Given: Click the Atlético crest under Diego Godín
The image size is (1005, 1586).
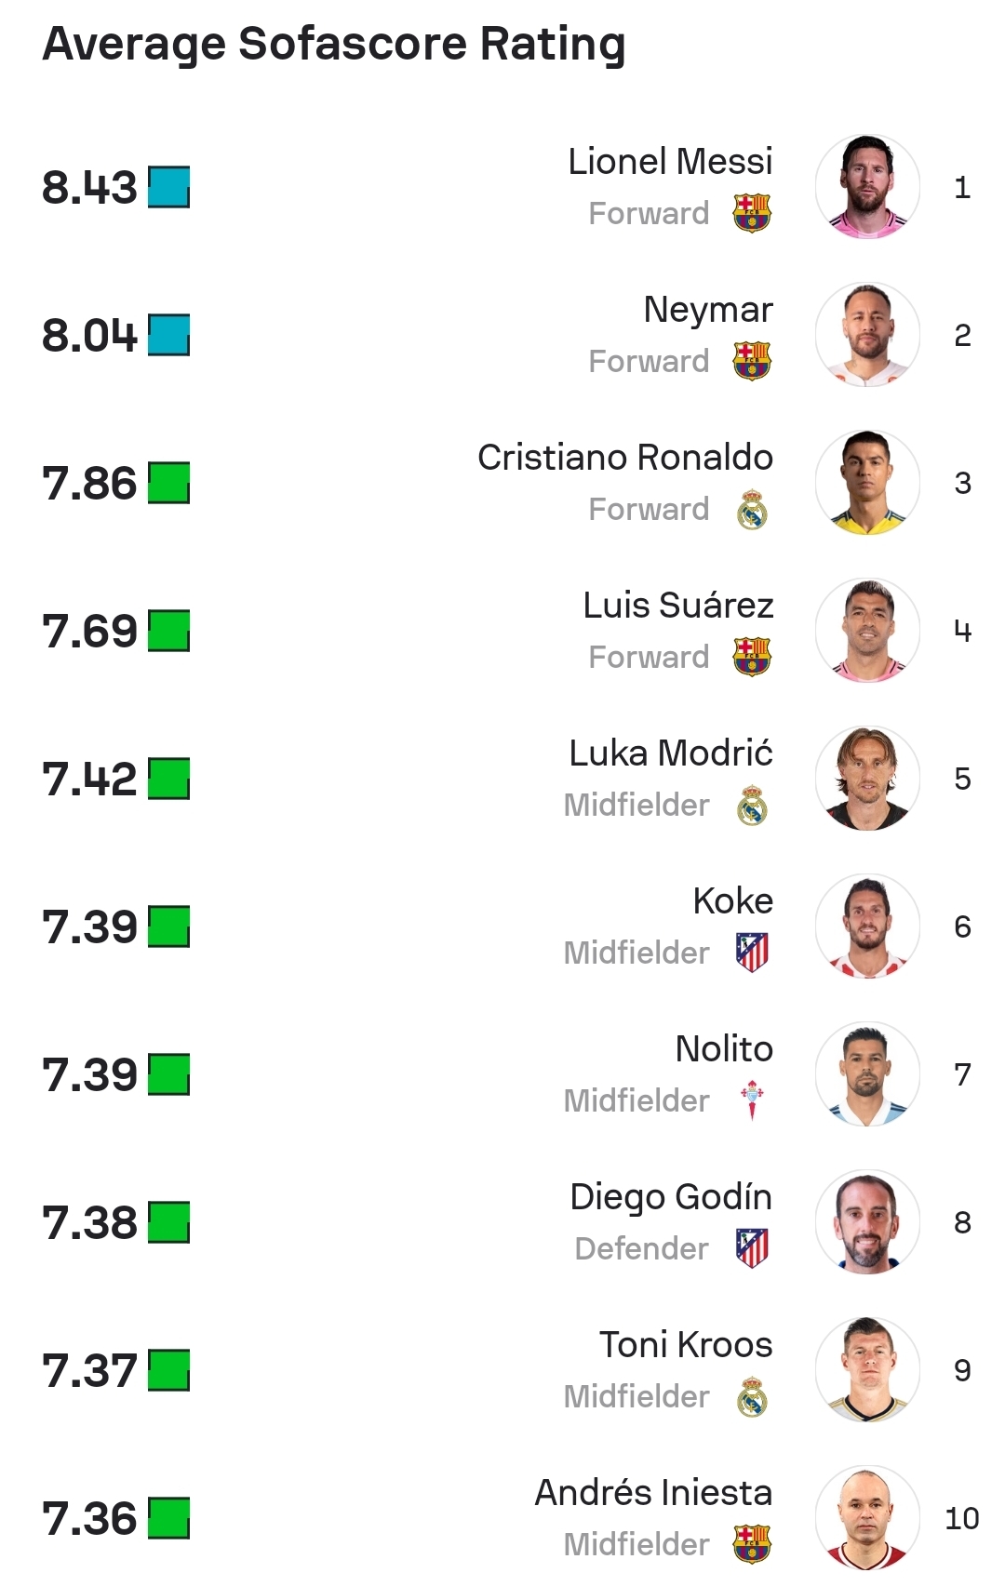Looking at the screenshot, I should pos(752,1248).
